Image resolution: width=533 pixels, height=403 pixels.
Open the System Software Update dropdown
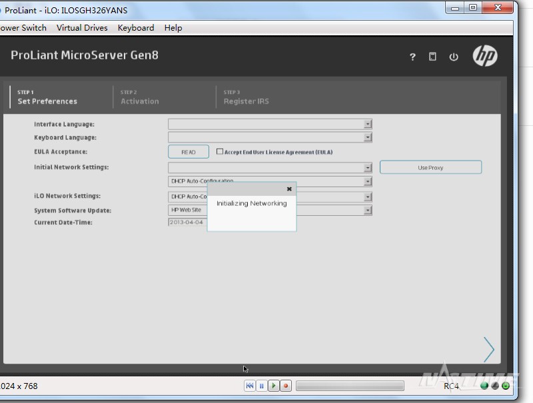tap(270, 210)
